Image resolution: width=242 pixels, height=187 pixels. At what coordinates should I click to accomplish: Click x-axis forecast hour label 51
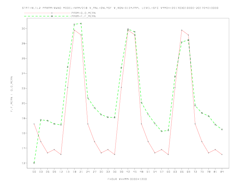point(148,172)
